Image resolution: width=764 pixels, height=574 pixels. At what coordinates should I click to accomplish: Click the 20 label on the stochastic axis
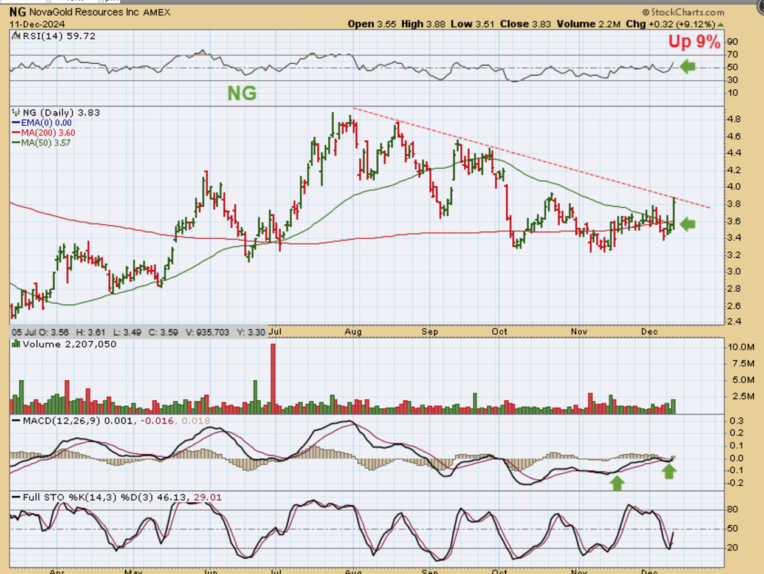pos(733,548)
